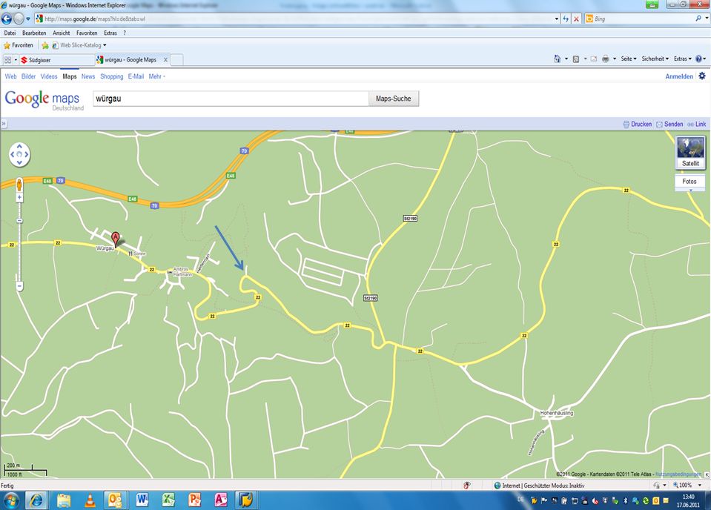This screenshot has width=711, height=510.
Task: Zoom out with the map minus button
Action: (19, 287)
